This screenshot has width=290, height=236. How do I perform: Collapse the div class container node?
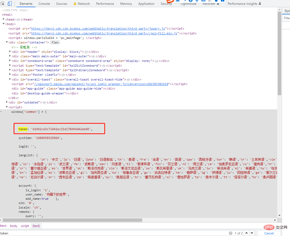pos(7,42)
